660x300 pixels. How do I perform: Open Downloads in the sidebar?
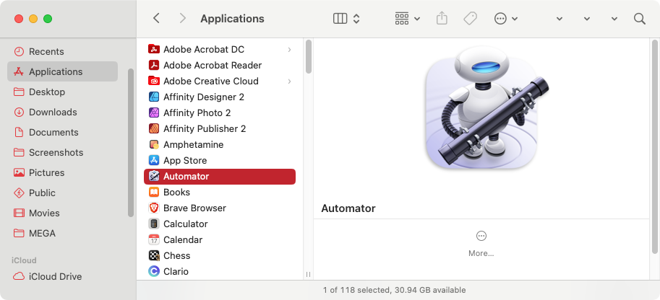coord(62,112)
